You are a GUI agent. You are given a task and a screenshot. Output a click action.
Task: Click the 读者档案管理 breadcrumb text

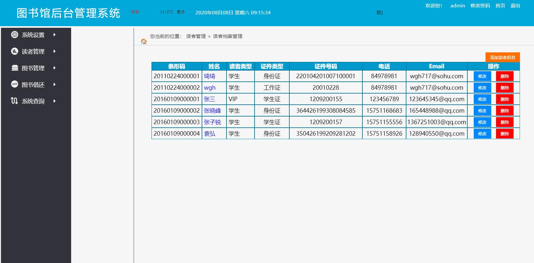click(x=228, y=36)
